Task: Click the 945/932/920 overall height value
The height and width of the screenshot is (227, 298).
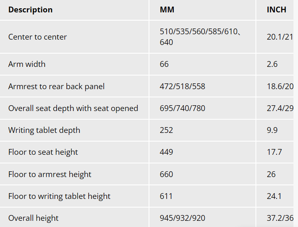Action: [182, 218]
